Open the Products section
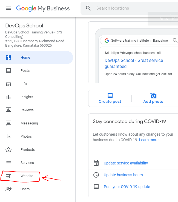178x202 pixels. (28, 150)
